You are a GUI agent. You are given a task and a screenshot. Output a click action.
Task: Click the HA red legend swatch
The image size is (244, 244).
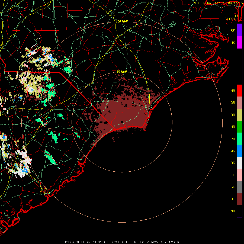[239, 91]
